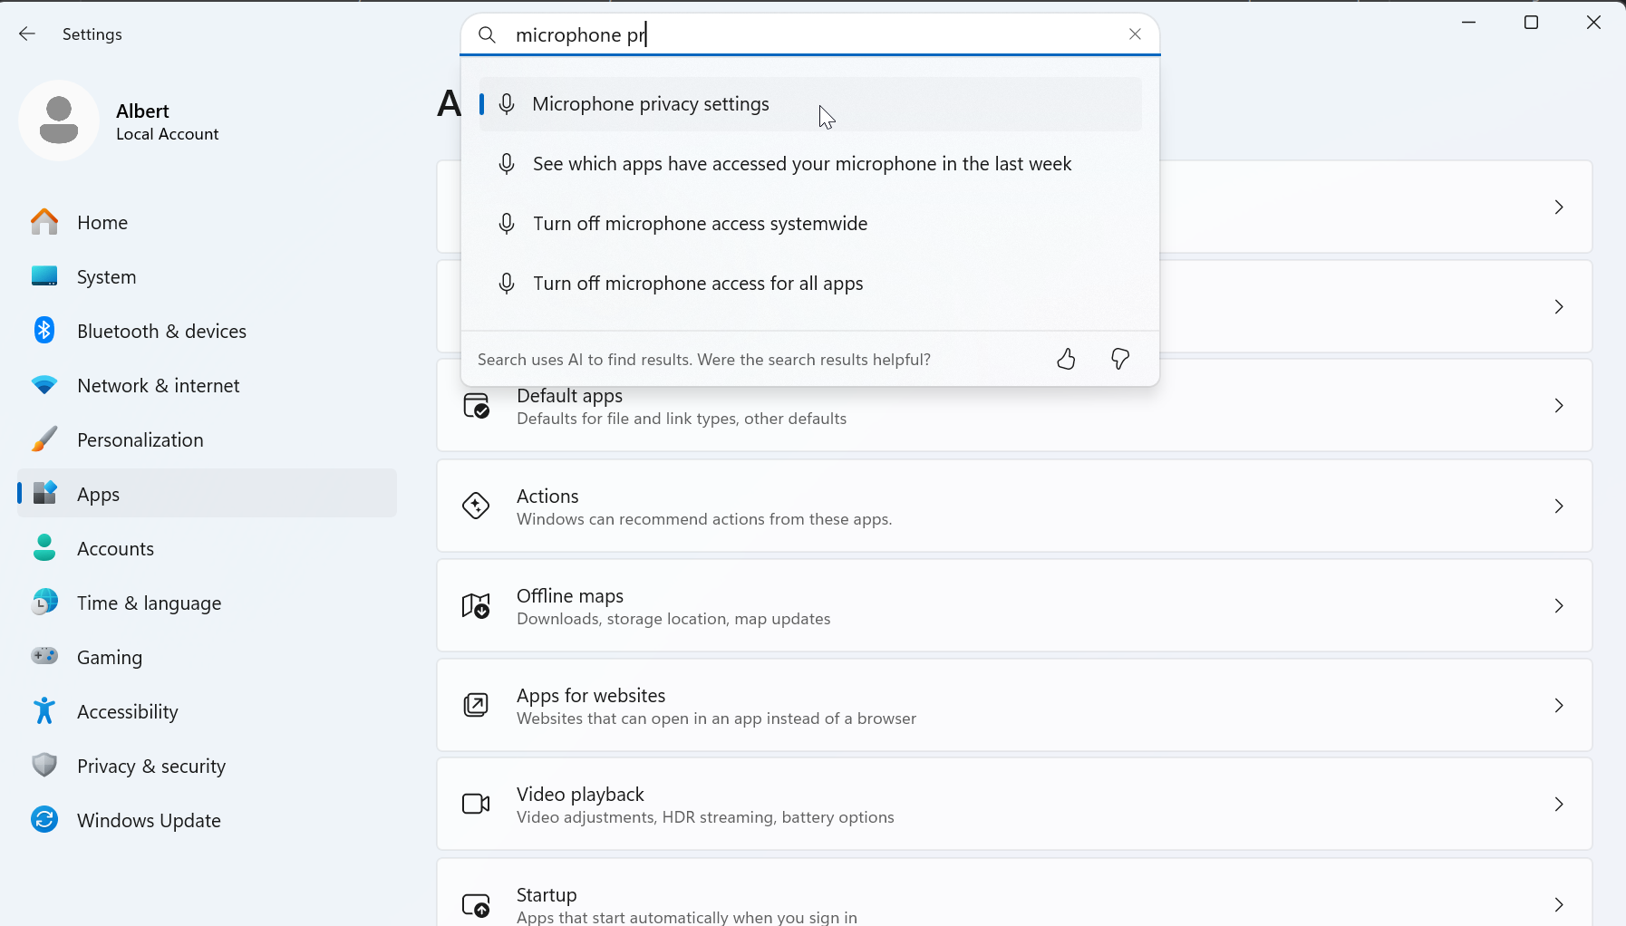This screenshot has height=926, width=1626.
Task: Click the search magnifier icon
Action: [x=488, y=34]
